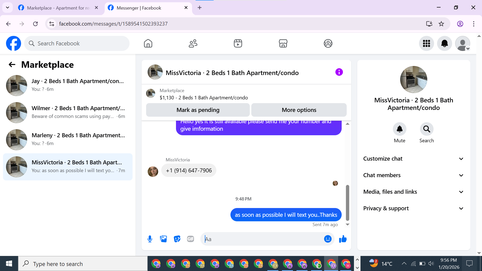Screen dimensions: 482x271
Task: Expand the Chat members section
Action: coord(413,175)
